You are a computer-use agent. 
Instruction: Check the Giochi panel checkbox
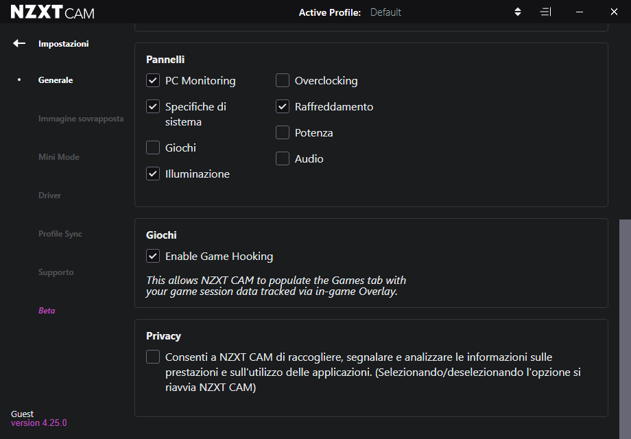153,147
